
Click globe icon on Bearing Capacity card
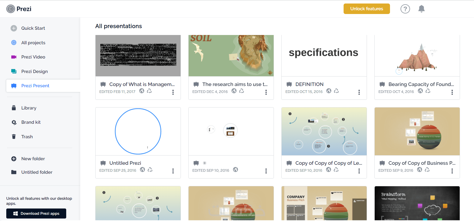(x=420, y=91)
